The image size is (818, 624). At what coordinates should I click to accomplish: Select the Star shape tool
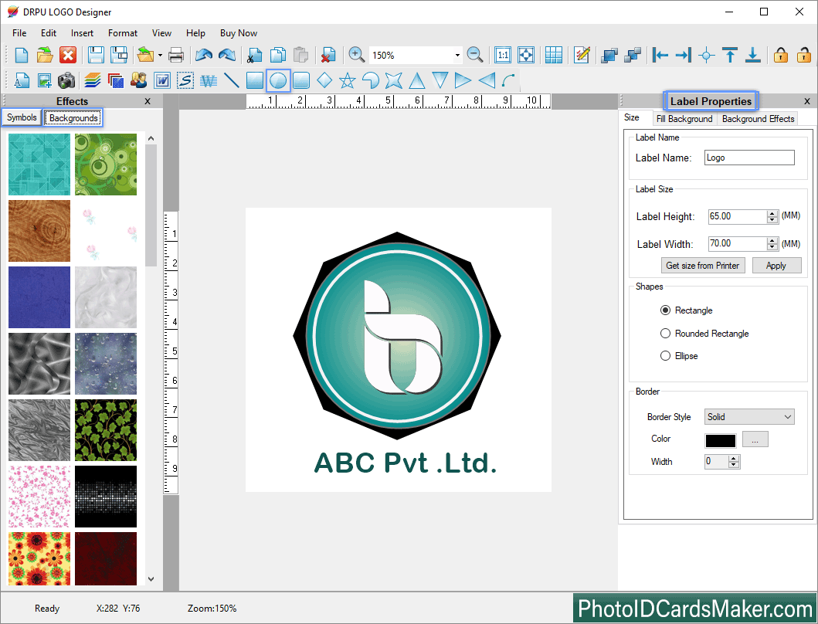coord(348,80)
